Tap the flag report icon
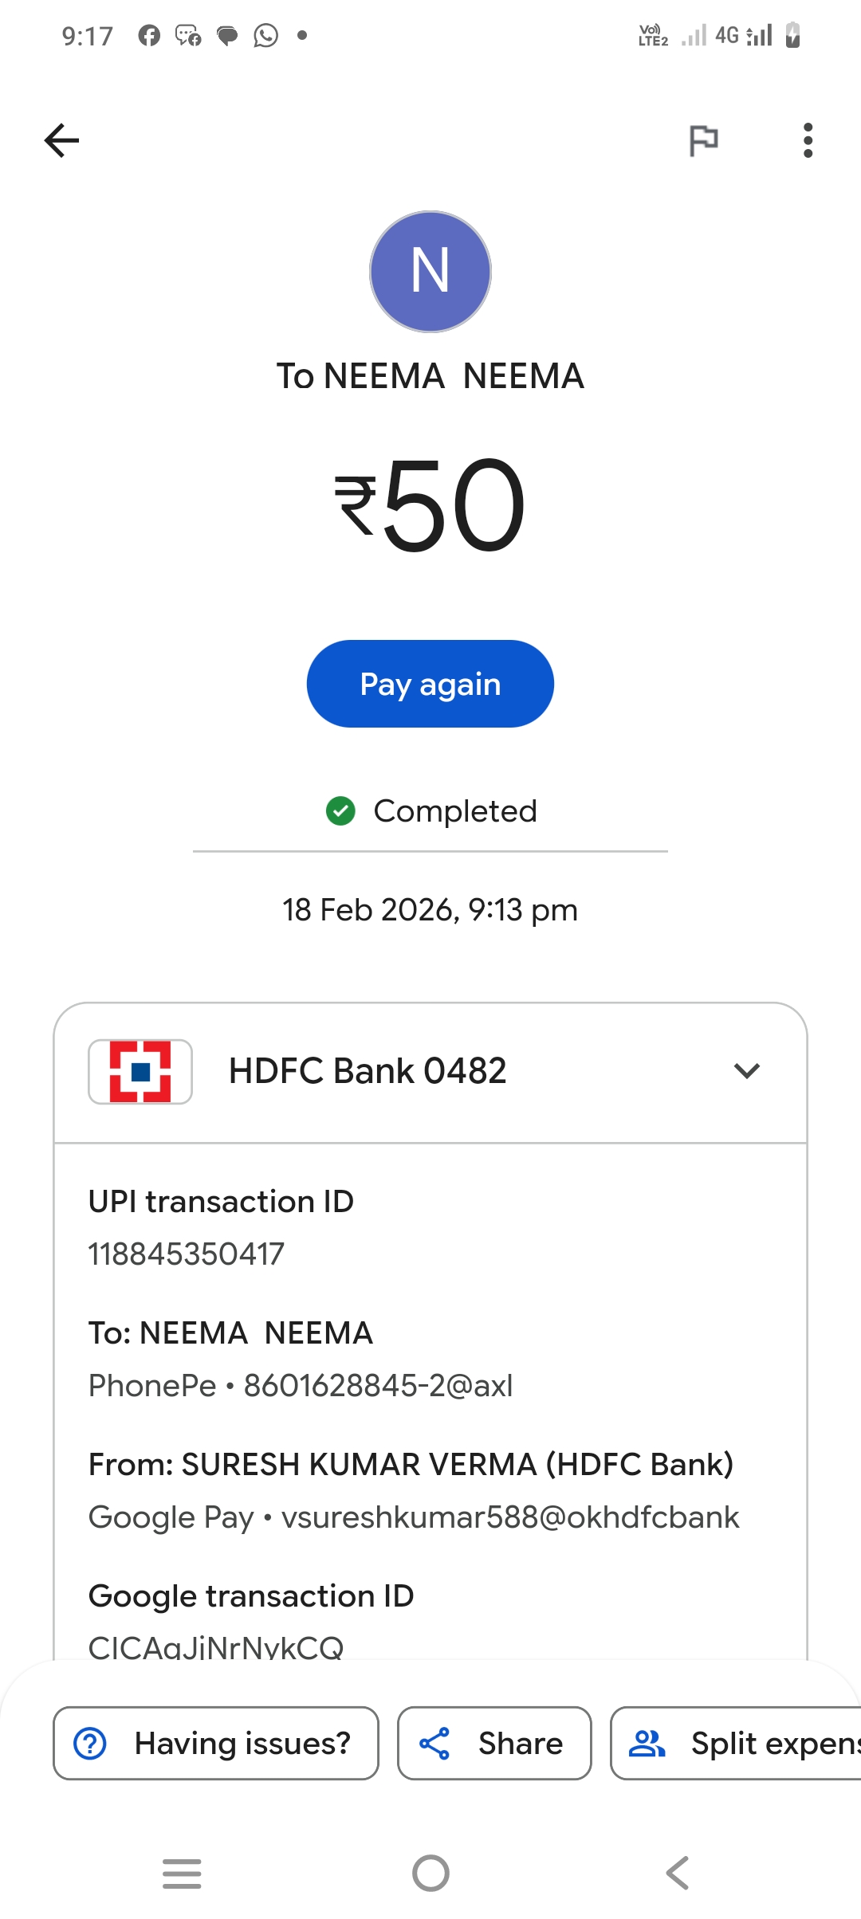861x1919 pixels. 703,141
